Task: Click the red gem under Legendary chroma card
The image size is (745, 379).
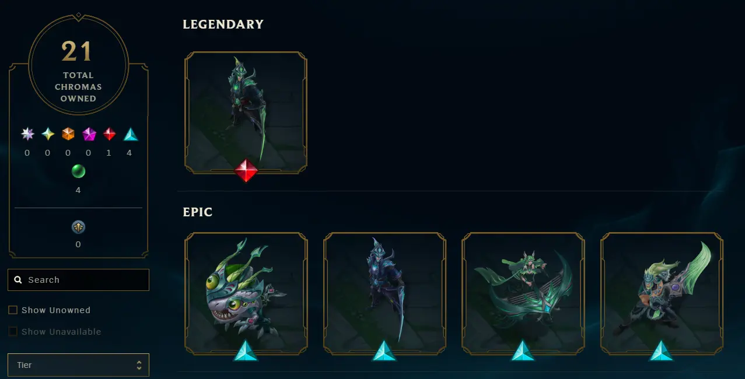Action: (246, 171)
